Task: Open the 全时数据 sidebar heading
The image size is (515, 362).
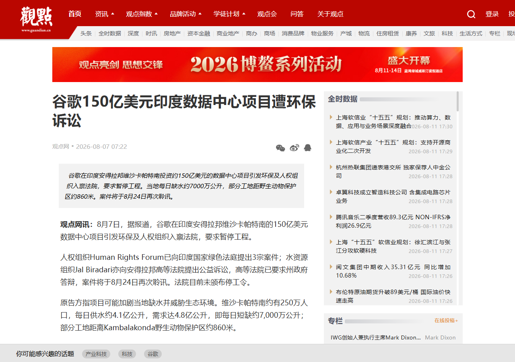Action: 342,99
